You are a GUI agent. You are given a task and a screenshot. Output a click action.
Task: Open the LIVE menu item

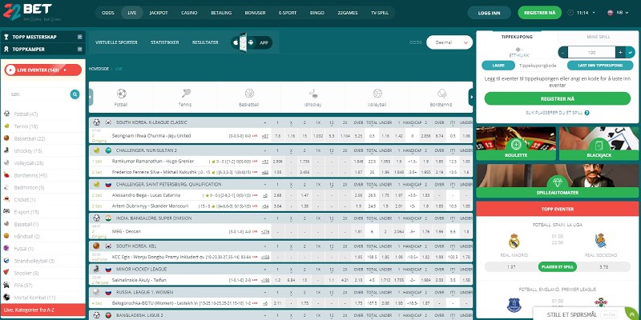click(132, 13)
